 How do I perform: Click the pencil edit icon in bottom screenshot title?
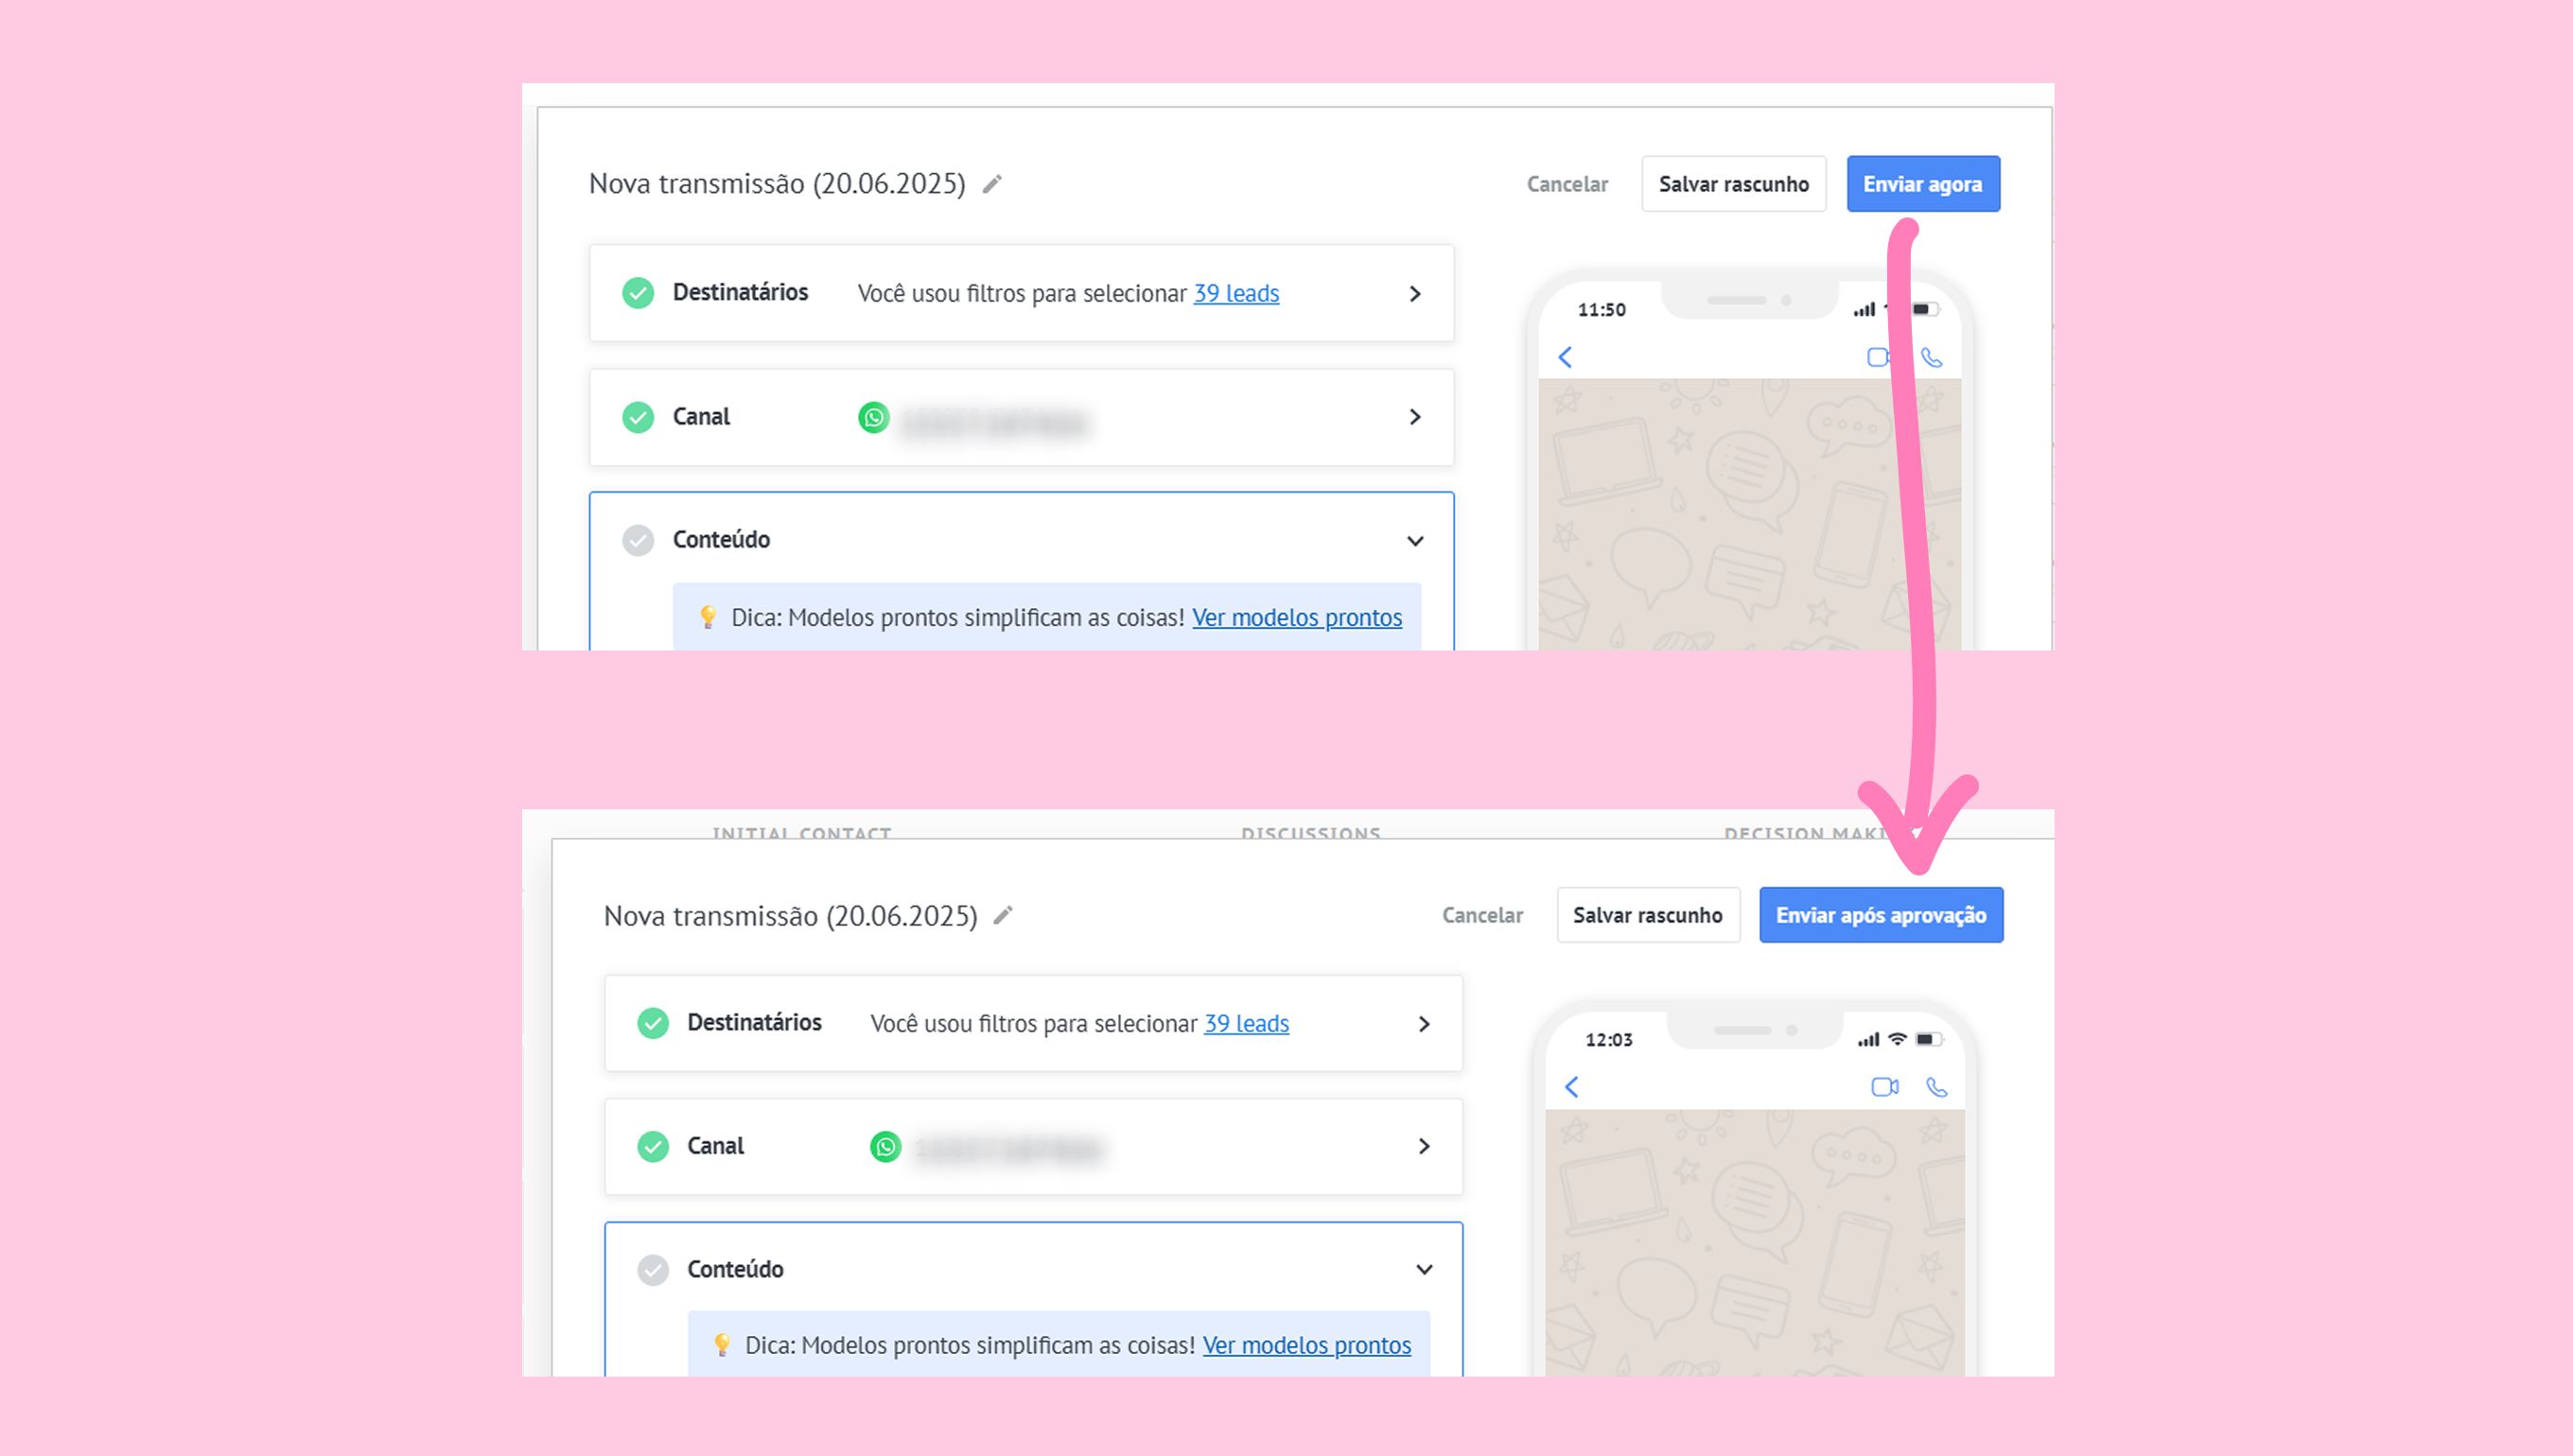click(x=1004, y=915)
